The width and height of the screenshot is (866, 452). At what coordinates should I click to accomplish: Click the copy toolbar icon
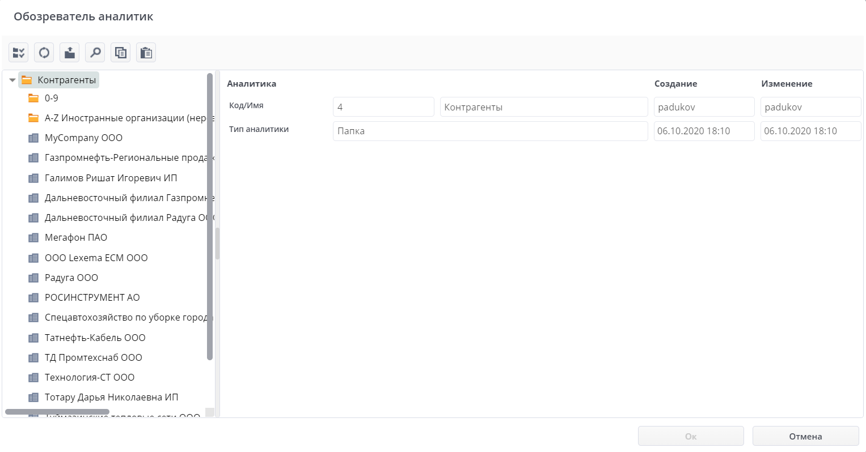pyautogui.click(x=120, y=53)
